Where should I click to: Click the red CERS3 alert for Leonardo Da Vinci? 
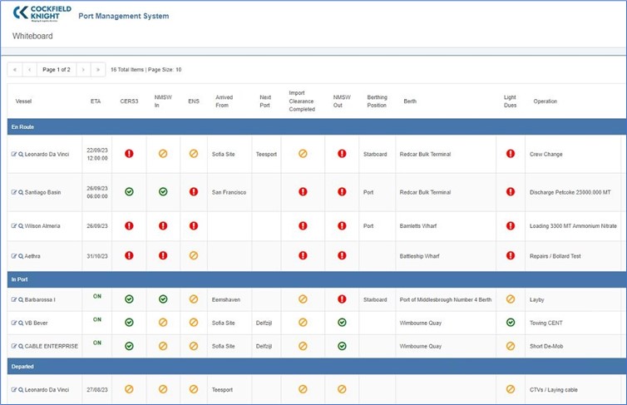(129, 154)
